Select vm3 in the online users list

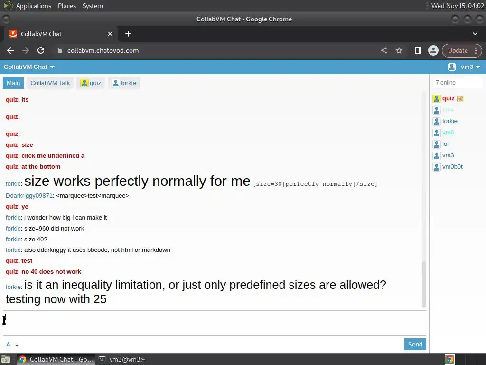tap(448, 155)
